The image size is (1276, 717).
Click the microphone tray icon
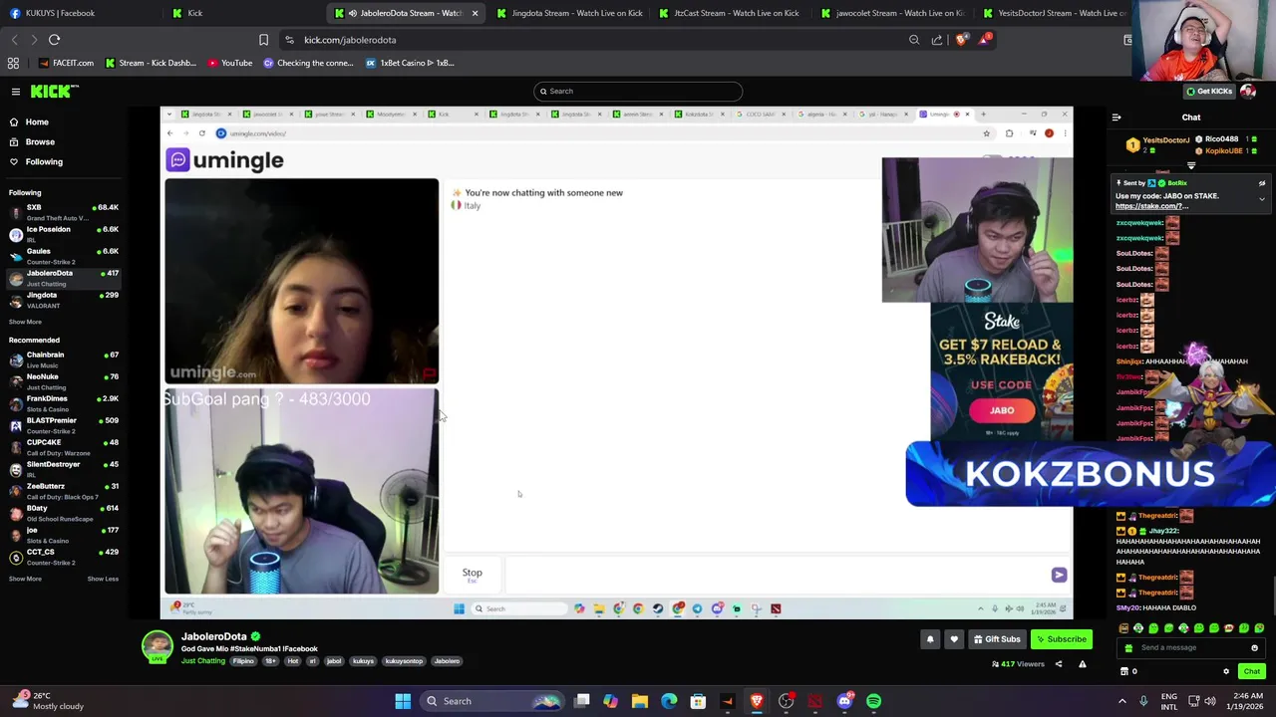click(x=1143, y=701)
